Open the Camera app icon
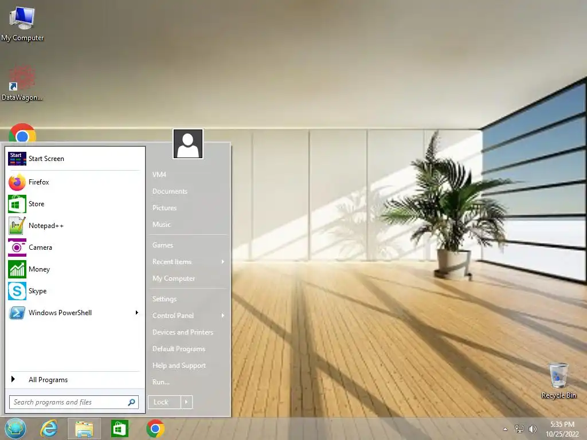The height and width of the screenshot is (440, 587). (17, 247)
